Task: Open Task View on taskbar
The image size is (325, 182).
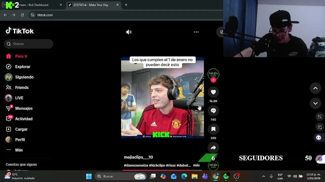Action: 153,176
